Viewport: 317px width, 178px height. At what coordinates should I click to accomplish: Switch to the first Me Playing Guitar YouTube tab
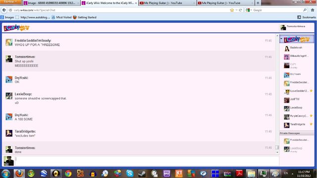coord(167,3)
